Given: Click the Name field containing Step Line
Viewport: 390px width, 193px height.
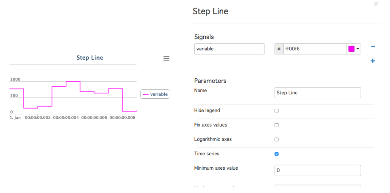Looking at the screenshot, I should point(318,93).
